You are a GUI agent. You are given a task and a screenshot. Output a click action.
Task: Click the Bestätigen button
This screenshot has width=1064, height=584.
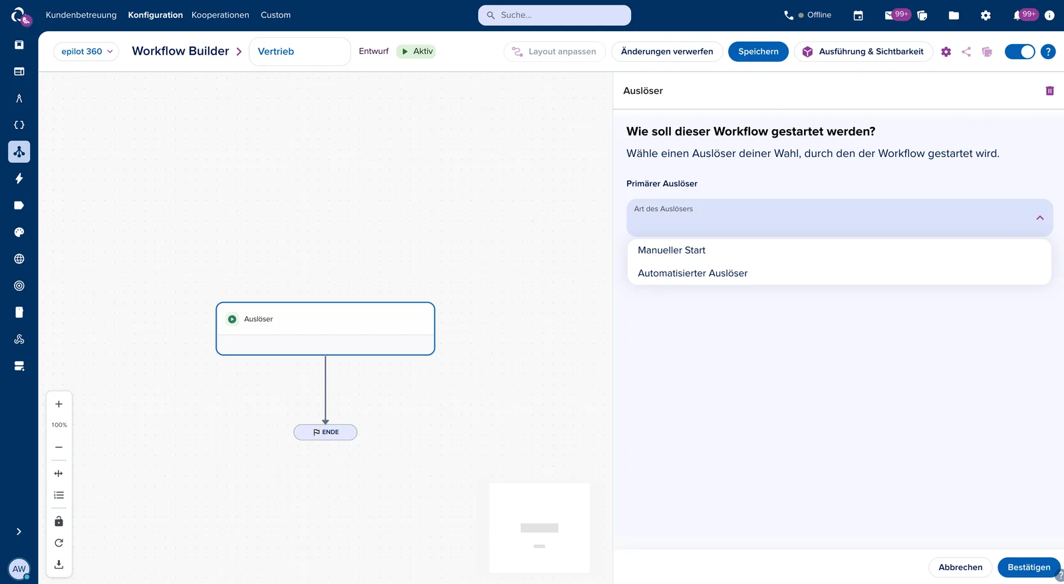click(1029, 567)
